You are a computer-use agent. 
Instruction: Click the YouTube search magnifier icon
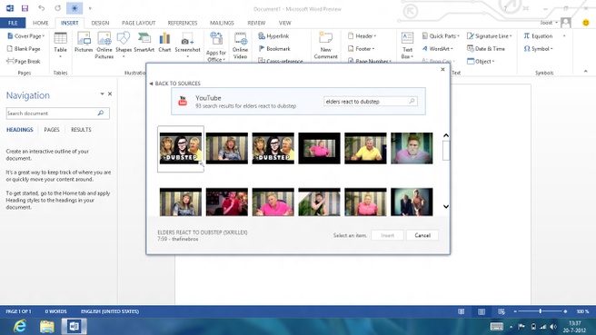pyautogui.click(x=412, y=102)
